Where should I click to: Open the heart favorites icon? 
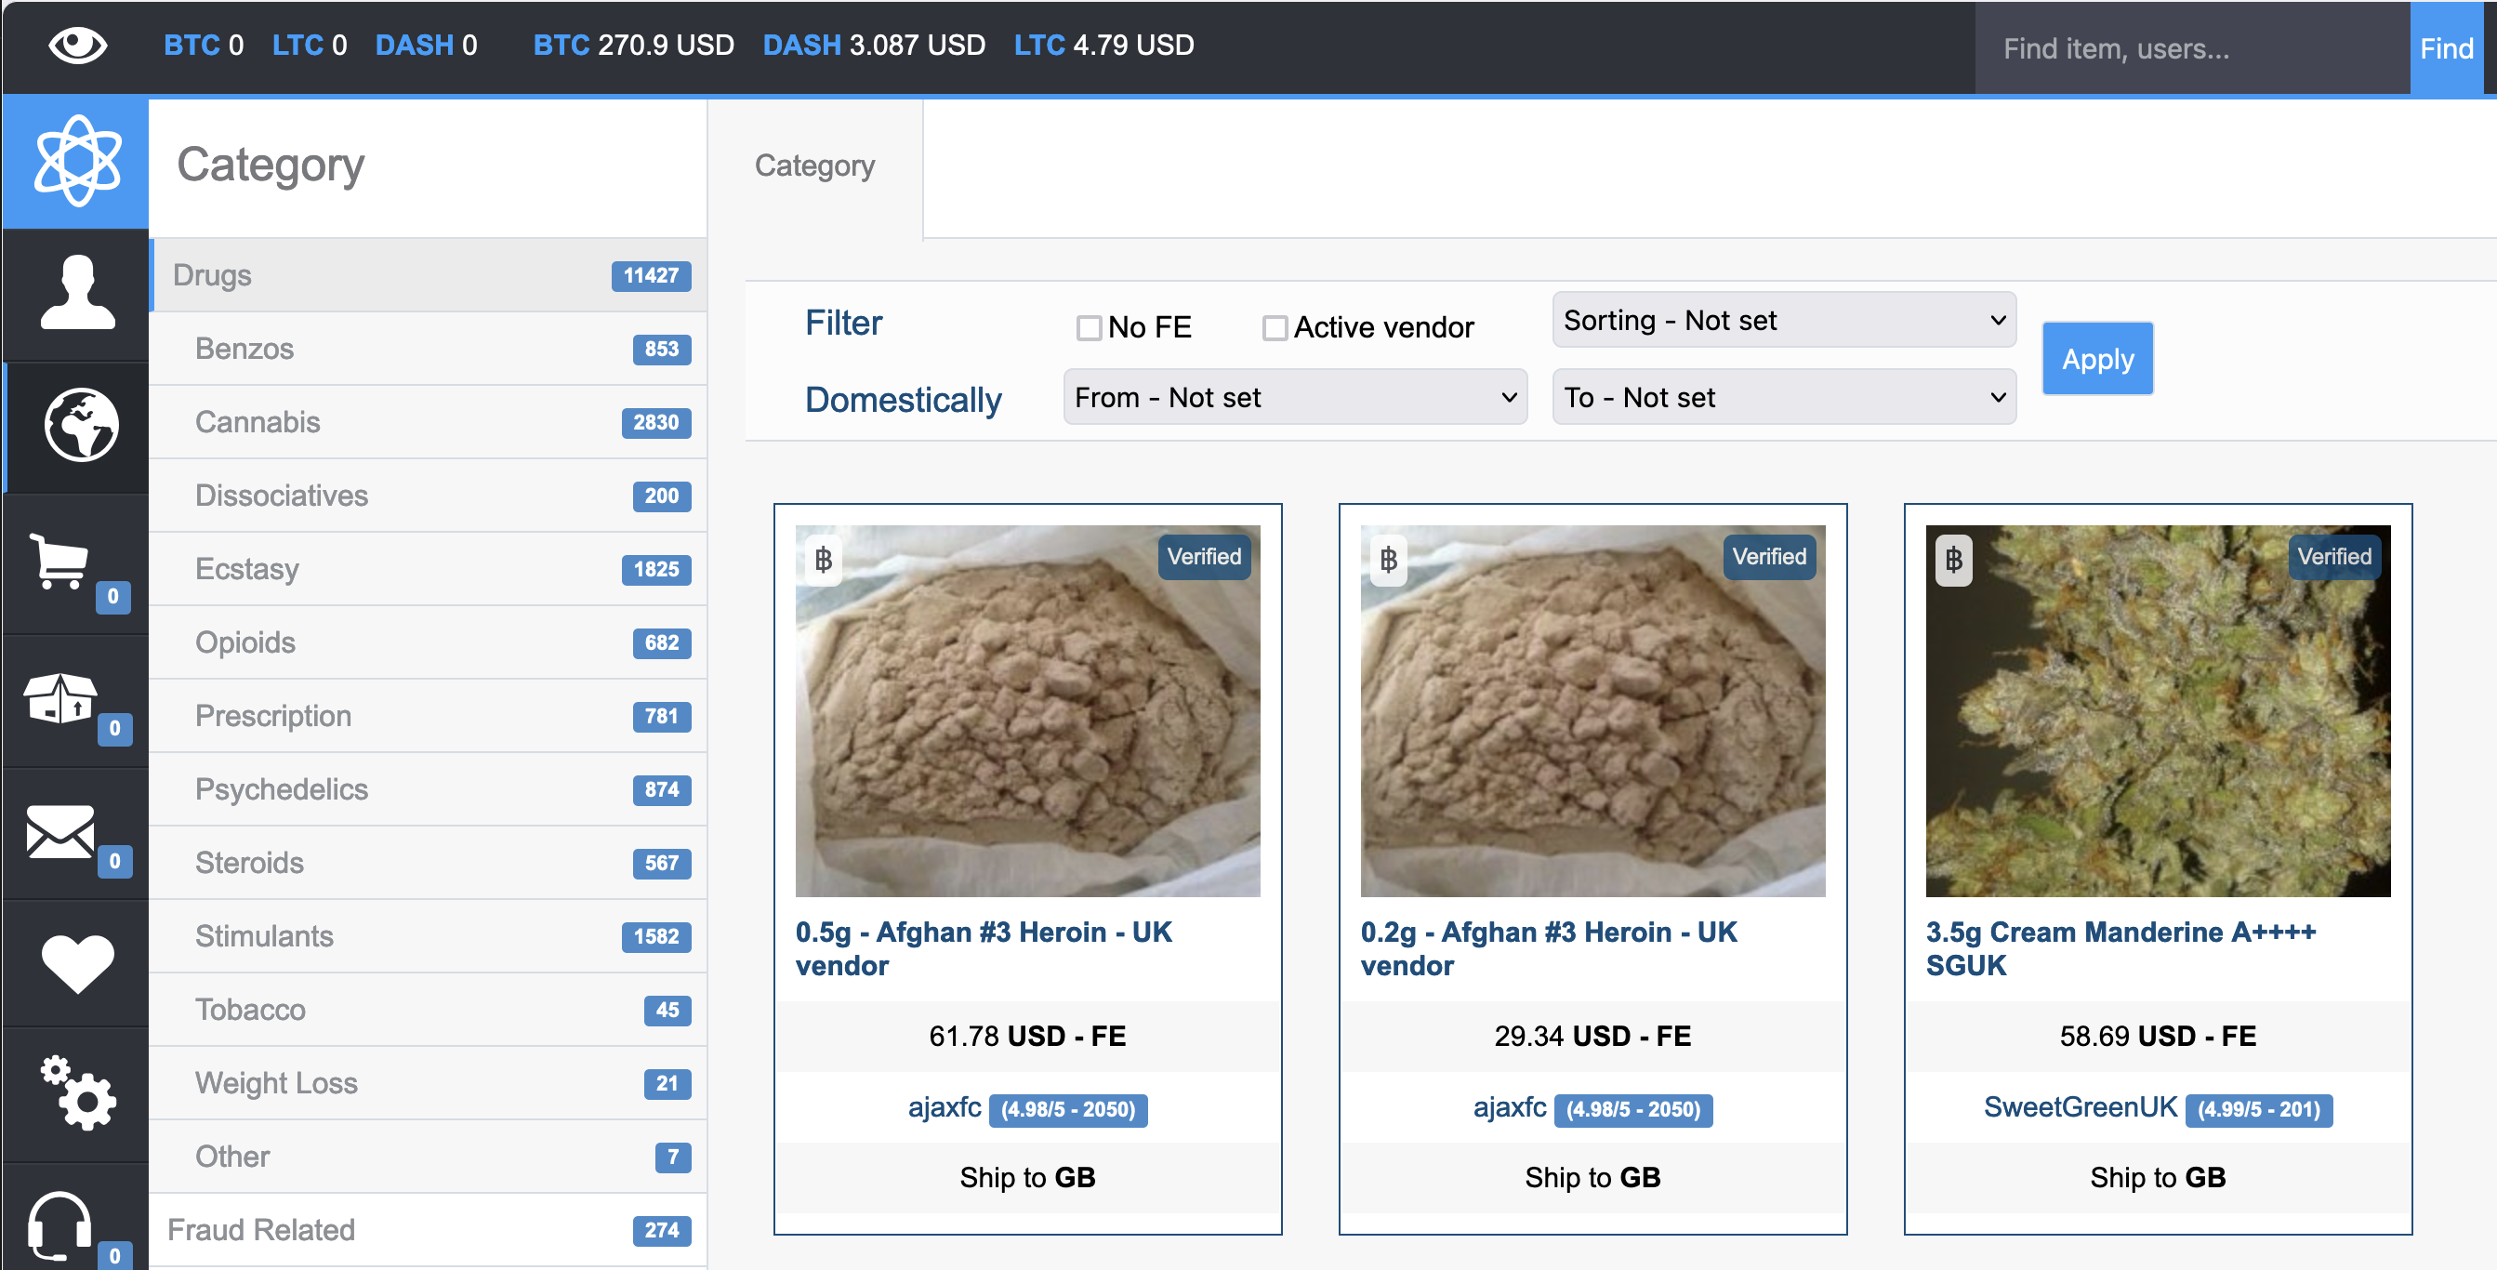click(77, 962)
